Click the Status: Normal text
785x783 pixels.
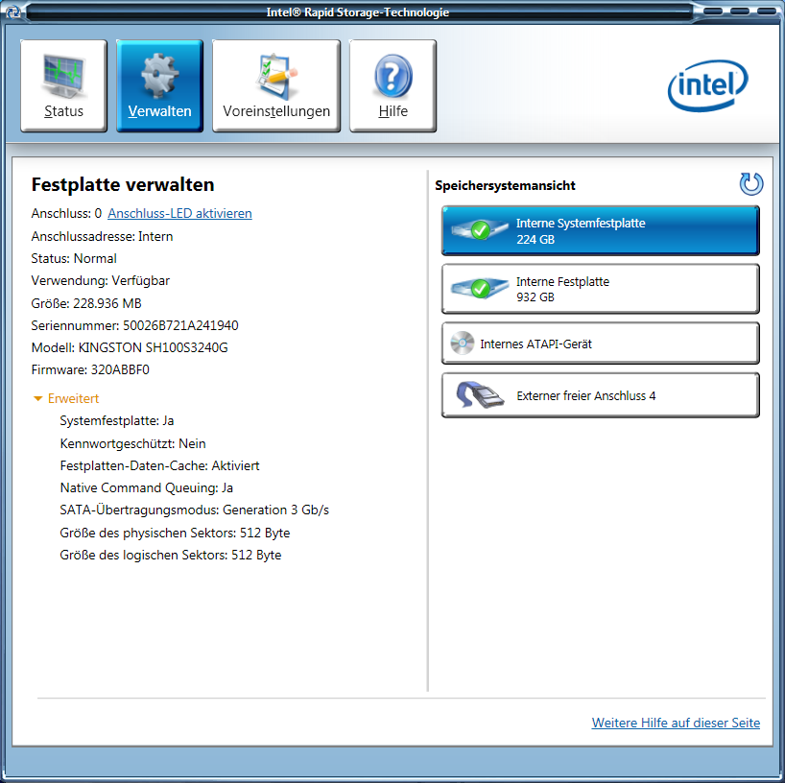point(74,258)
